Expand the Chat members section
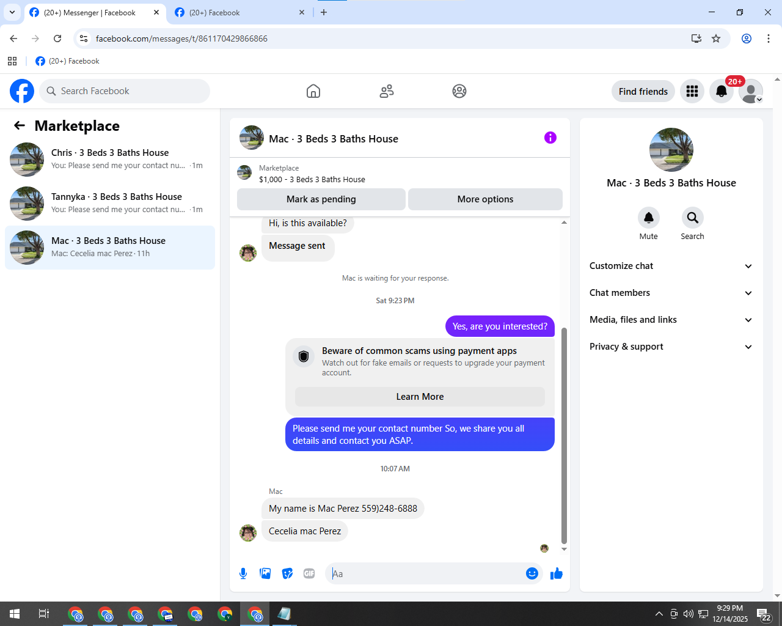Image resolution: width=782 pixels, height=626 pixels. (x=671, y=293)
